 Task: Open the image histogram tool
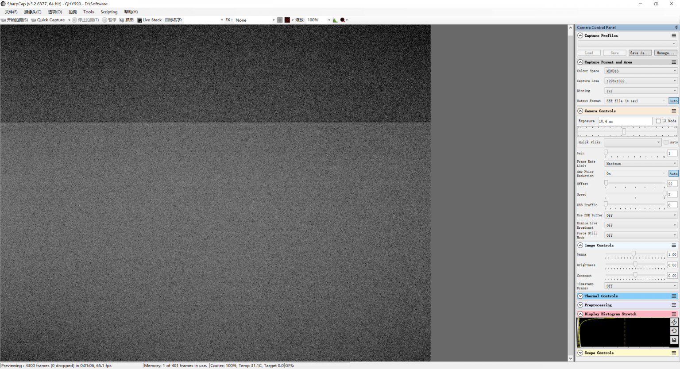[x=335, y=20]
